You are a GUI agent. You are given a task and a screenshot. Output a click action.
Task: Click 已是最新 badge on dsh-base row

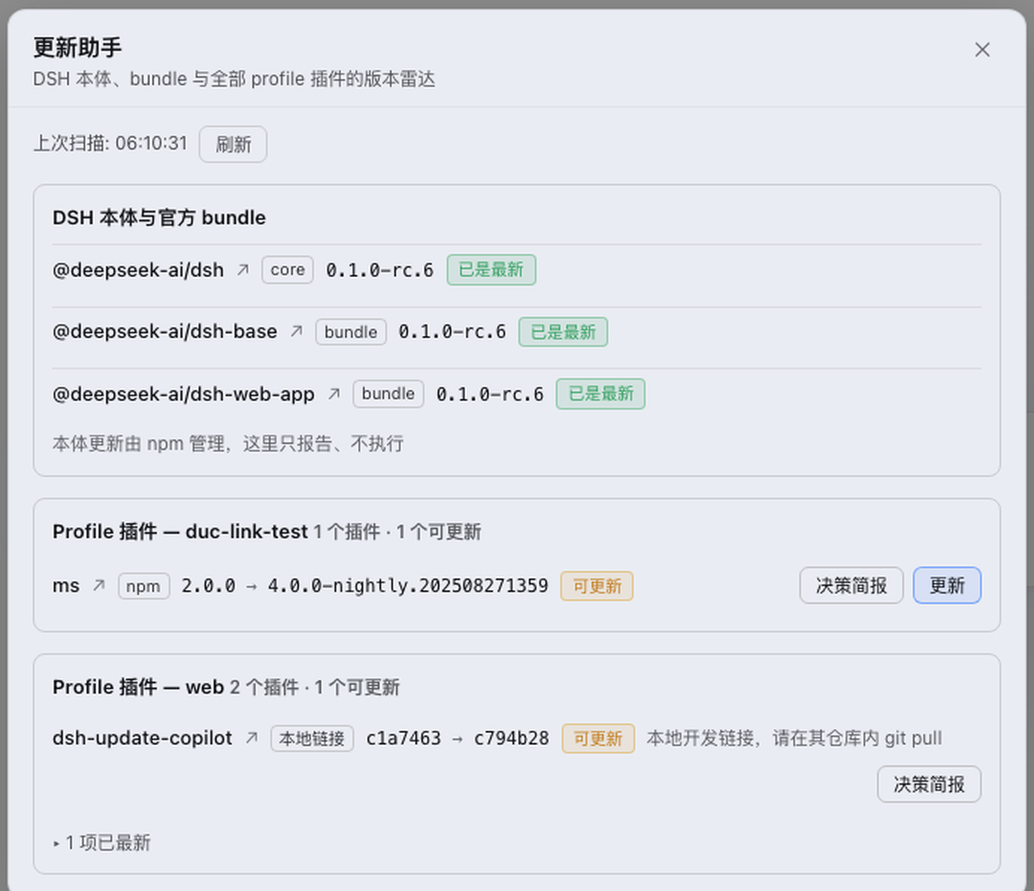coord(563,332)
